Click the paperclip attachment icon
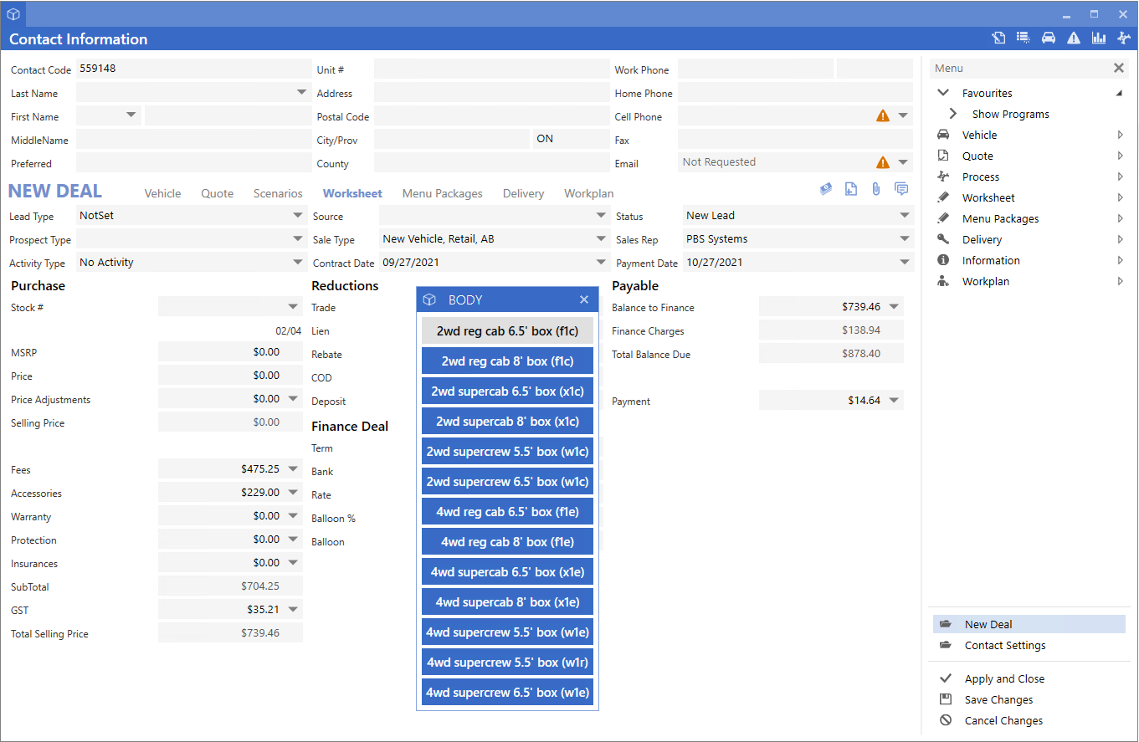The width and height of the screenshot is (1139, 742). pos(876,189)
